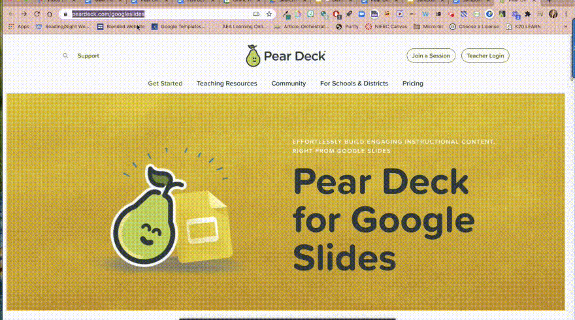Image resolution: width=575 pixels, height=320 pixels.
Task: Click the Join a Session button
Action: click(x=431, y=56)
